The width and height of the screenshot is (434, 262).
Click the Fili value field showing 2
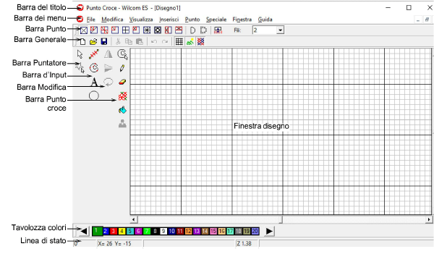click(x=265, y=30)
